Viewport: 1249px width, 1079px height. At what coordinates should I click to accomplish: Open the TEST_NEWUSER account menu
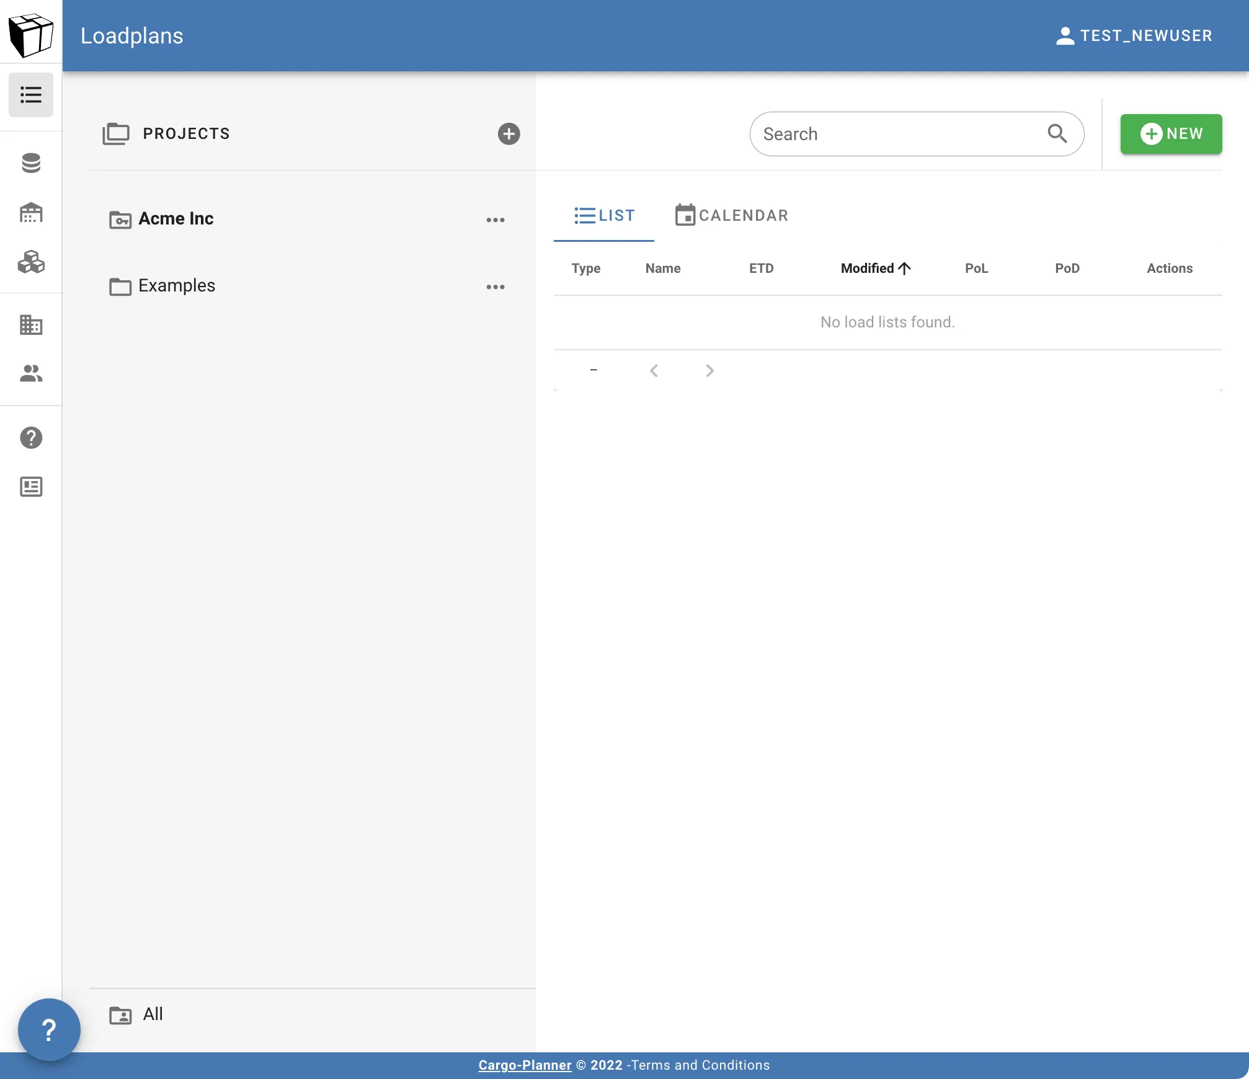[x=1134, y=36]
